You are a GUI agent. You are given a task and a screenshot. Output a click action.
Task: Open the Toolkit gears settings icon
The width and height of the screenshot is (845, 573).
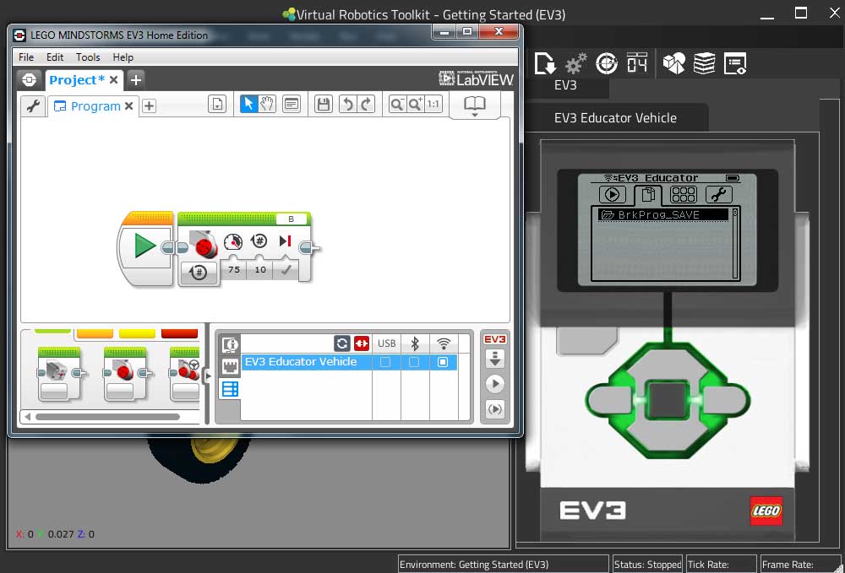click(x=575, y=63)
